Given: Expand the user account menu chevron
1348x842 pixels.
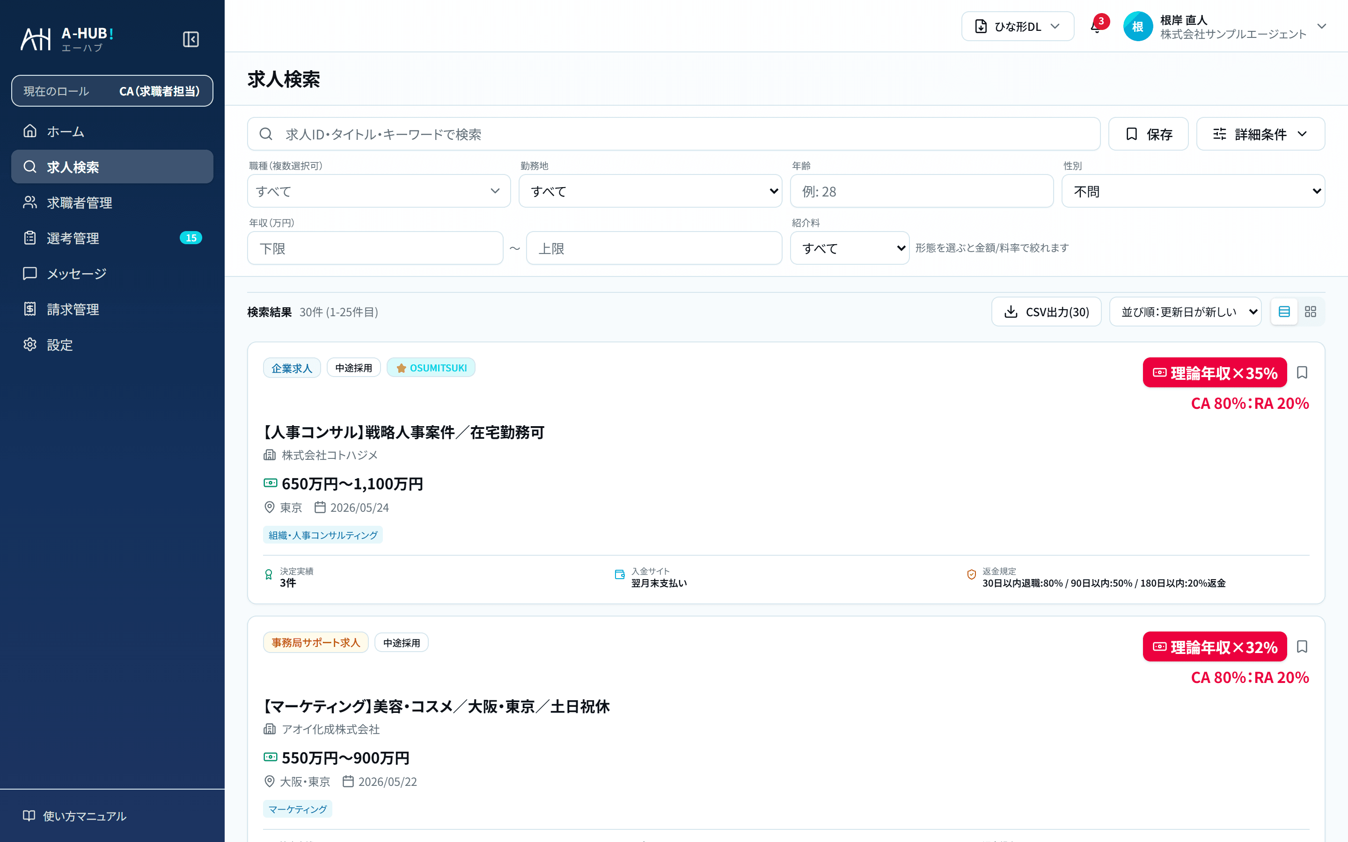Looking at the screenshot, I should [x=1321, y=26].
